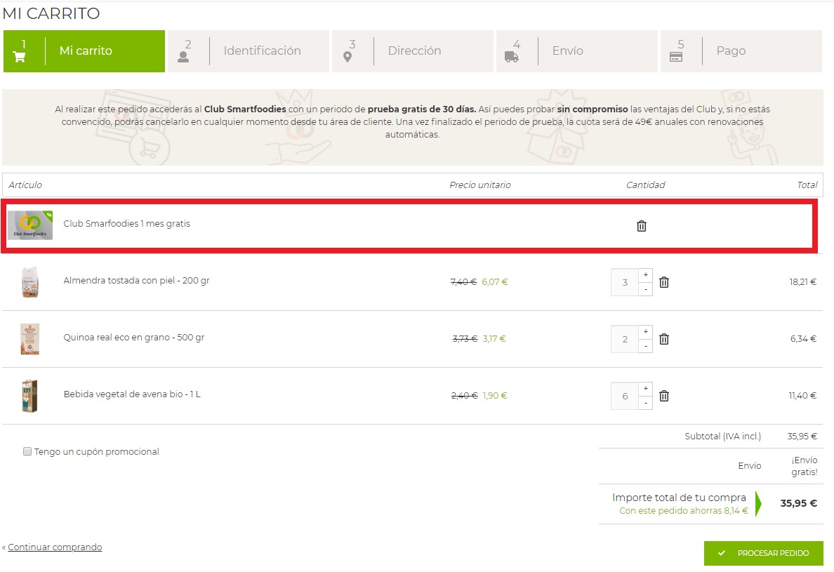Increase quantity of Bebida vegetal de avena
Image resolution: width=834 pixels, height=572 pixels.
pos(646,389)
